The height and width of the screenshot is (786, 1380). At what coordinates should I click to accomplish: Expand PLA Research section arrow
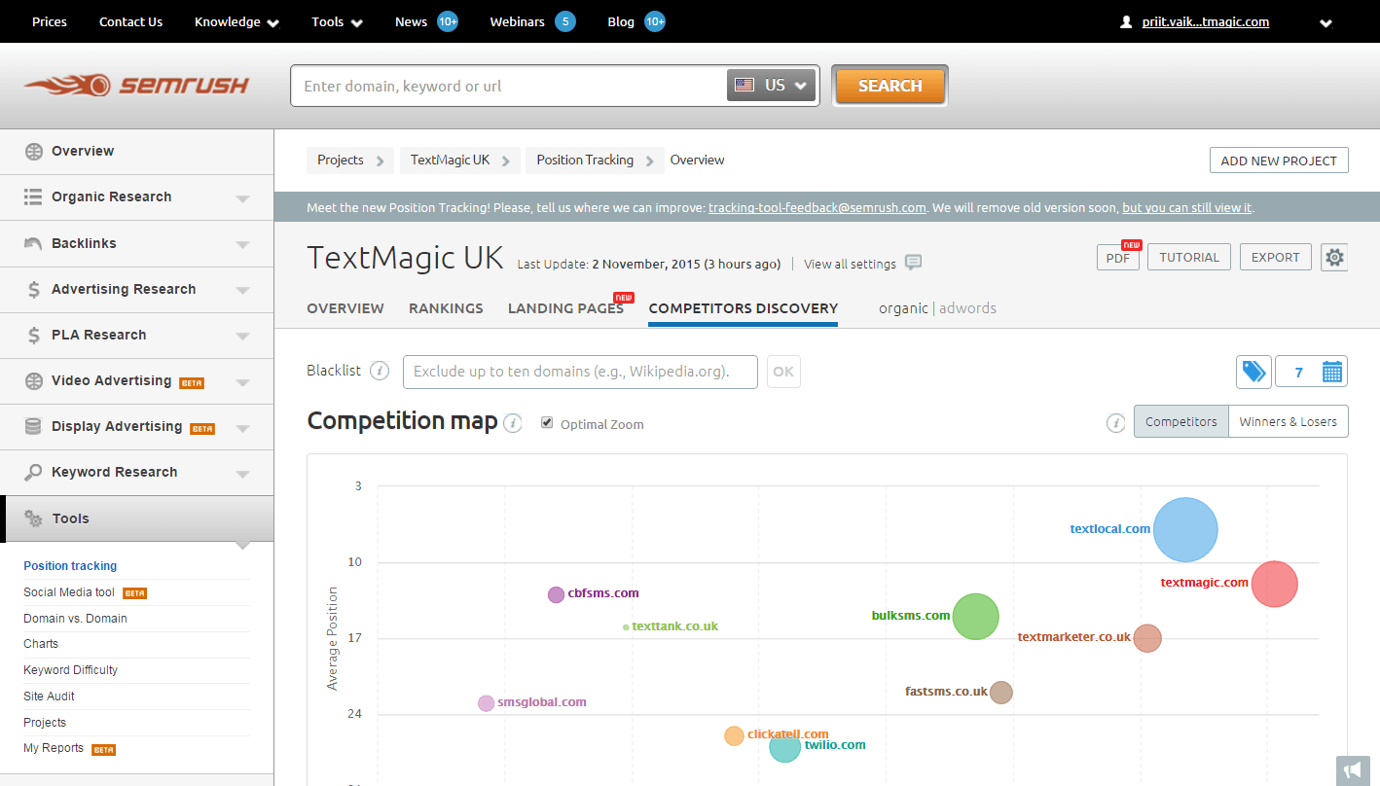pos(242,336)
